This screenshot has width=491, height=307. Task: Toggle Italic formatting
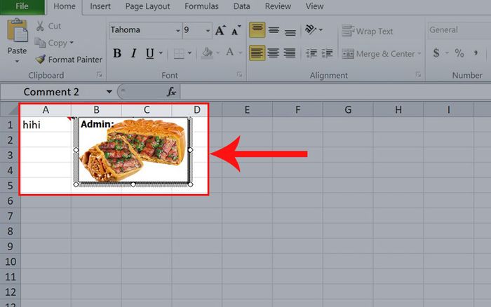[134, 53]
